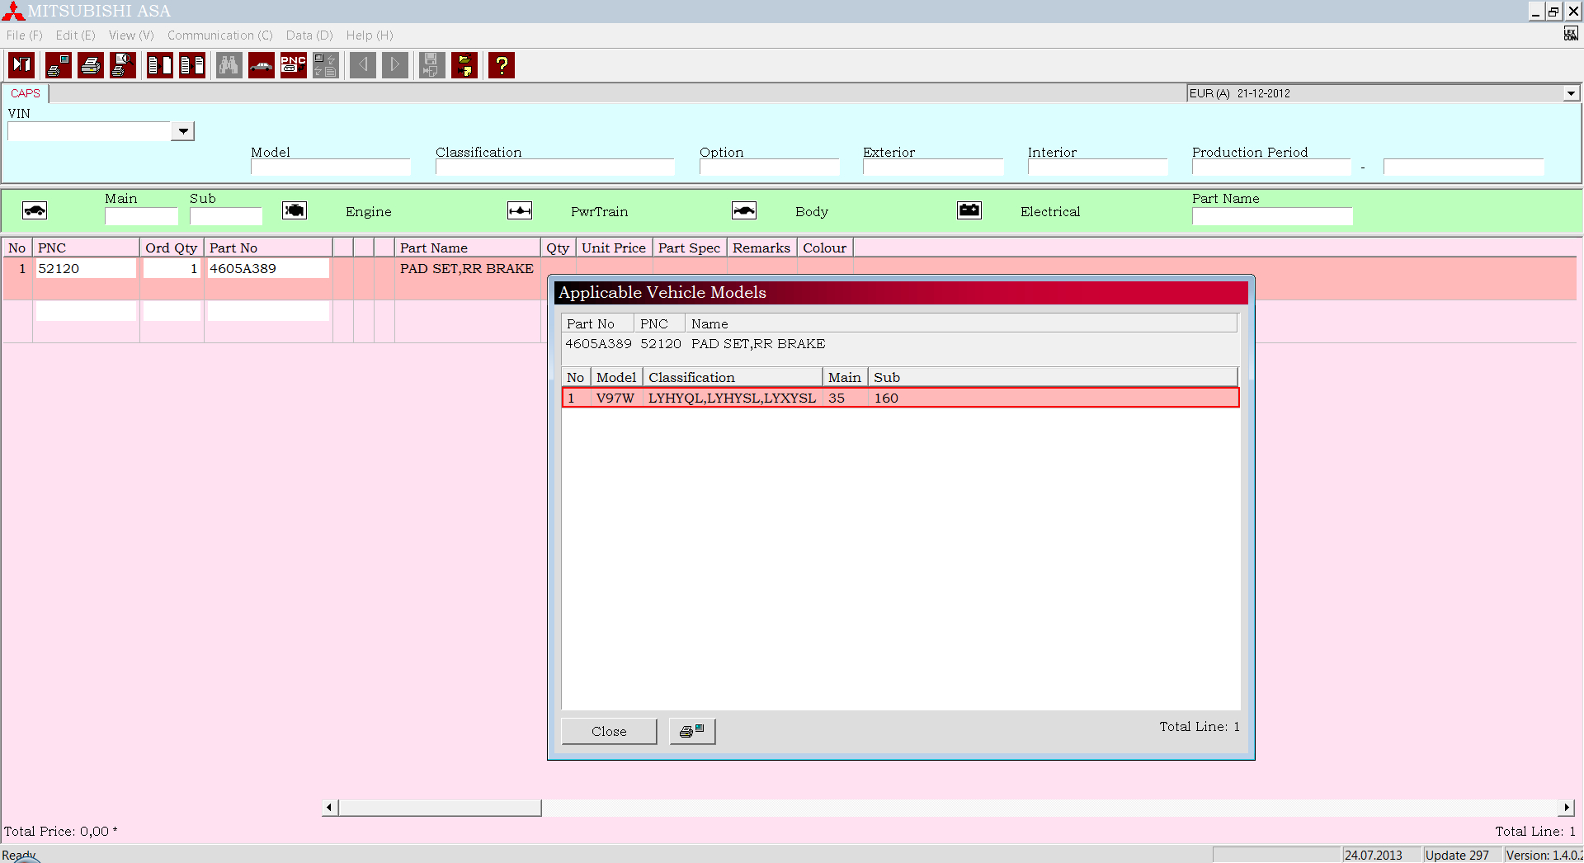Open the EUR (A) catalog dropdown
The height and width of the screenshot is (863, 1584).
pos(1571,93)
